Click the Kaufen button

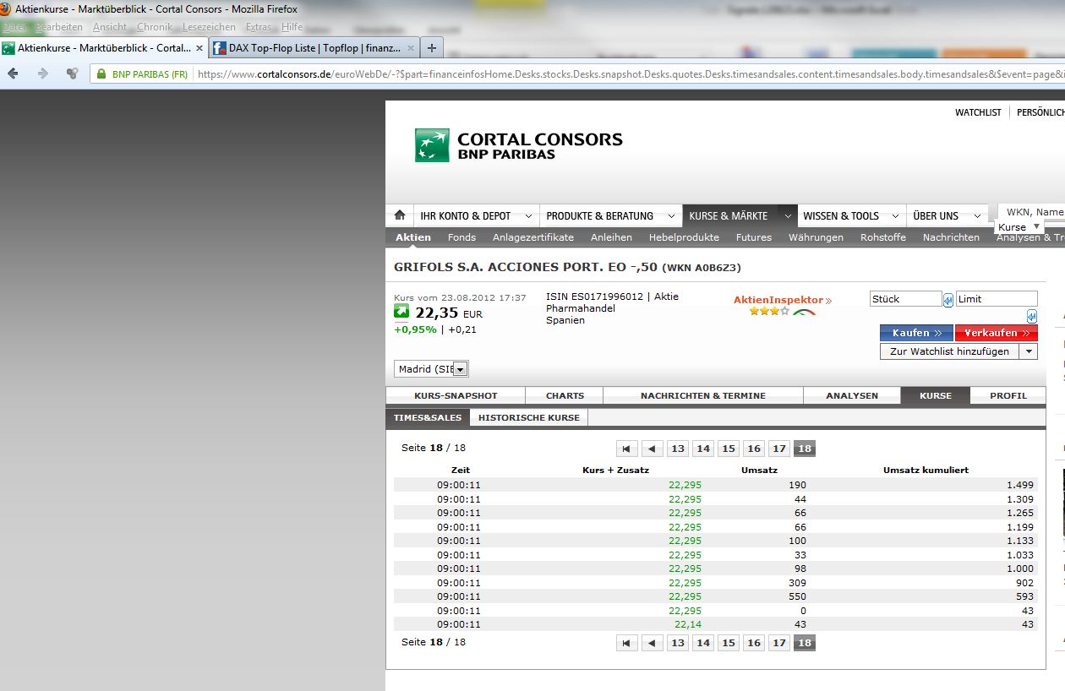tap(916, 333)
